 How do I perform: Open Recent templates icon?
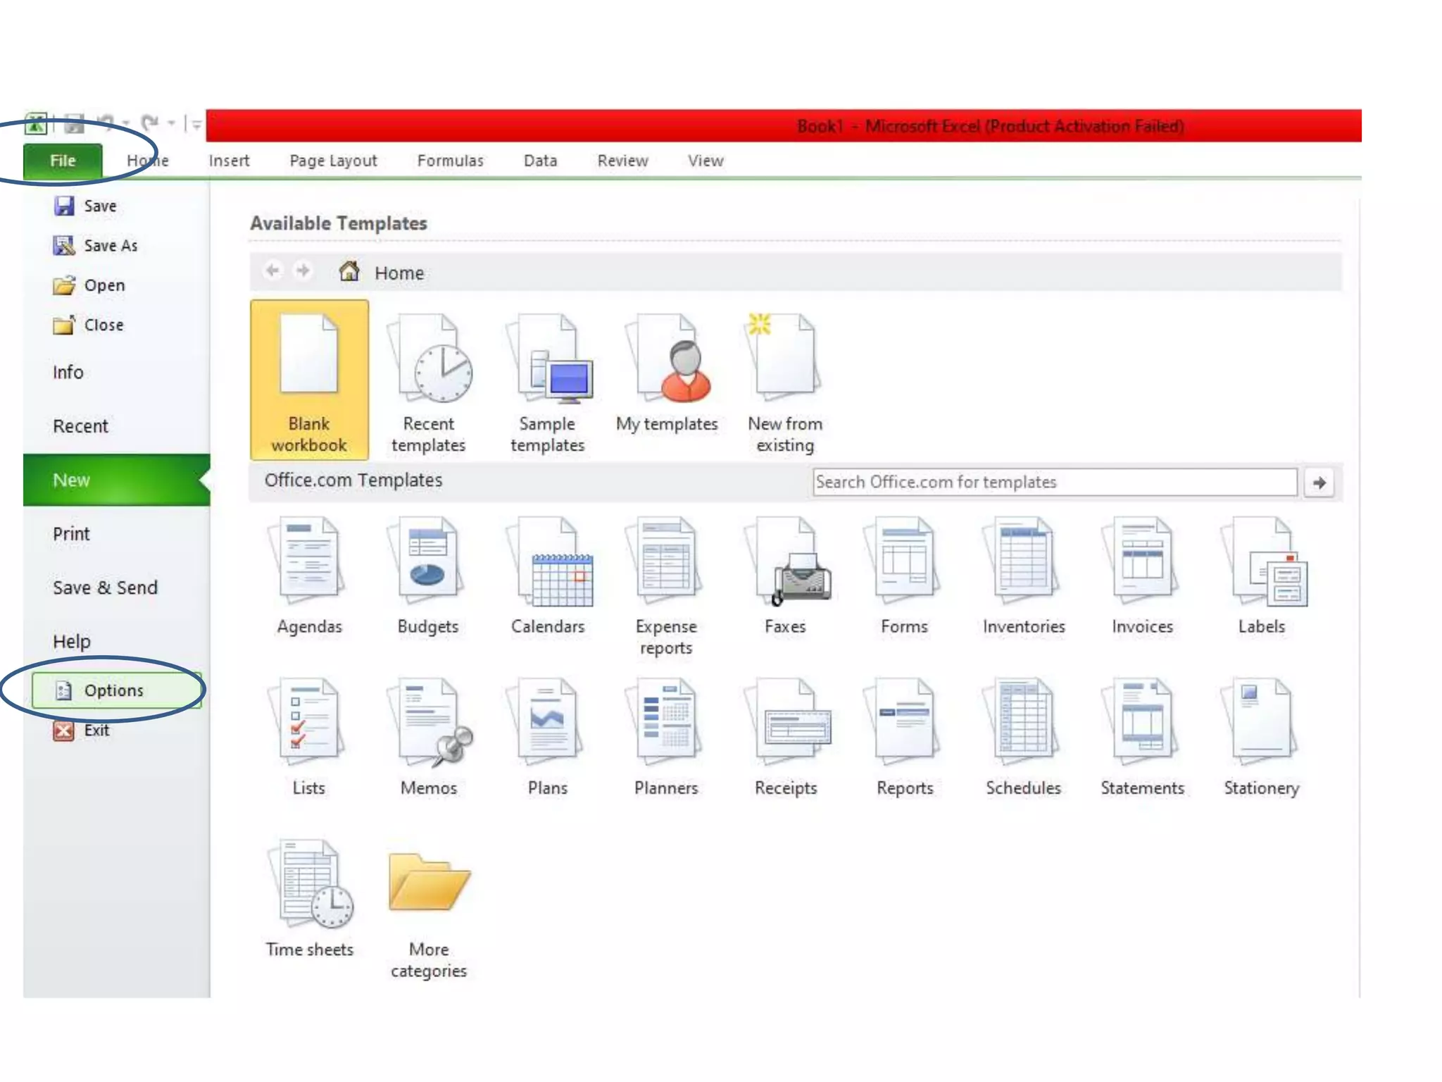pyautogui.click(x=428, y=380)
